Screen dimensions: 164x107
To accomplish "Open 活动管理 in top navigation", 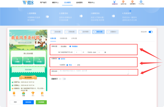I will 67,2.
